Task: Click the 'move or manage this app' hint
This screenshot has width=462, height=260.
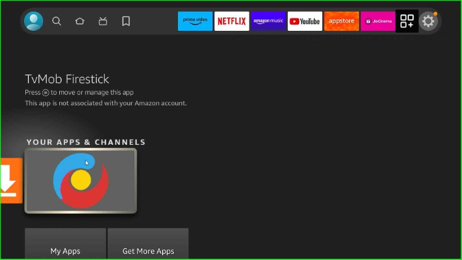Action: 79,92
